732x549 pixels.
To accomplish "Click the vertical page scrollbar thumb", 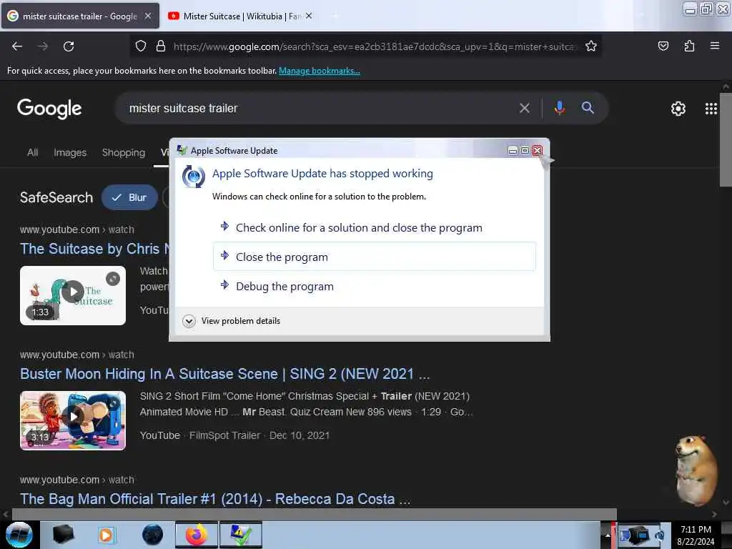I will (726, 139).
